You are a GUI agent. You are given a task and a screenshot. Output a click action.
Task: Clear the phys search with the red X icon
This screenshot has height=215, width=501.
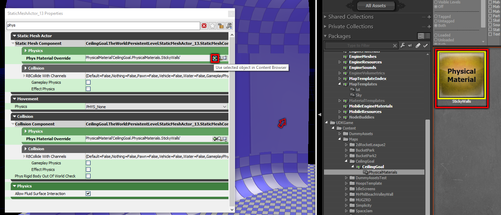click(x=204, y=25)
